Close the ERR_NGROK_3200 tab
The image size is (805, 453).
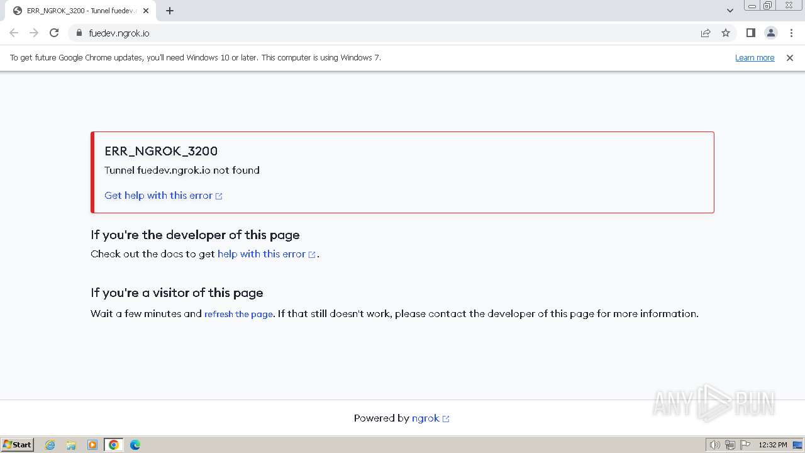[146, 11]
